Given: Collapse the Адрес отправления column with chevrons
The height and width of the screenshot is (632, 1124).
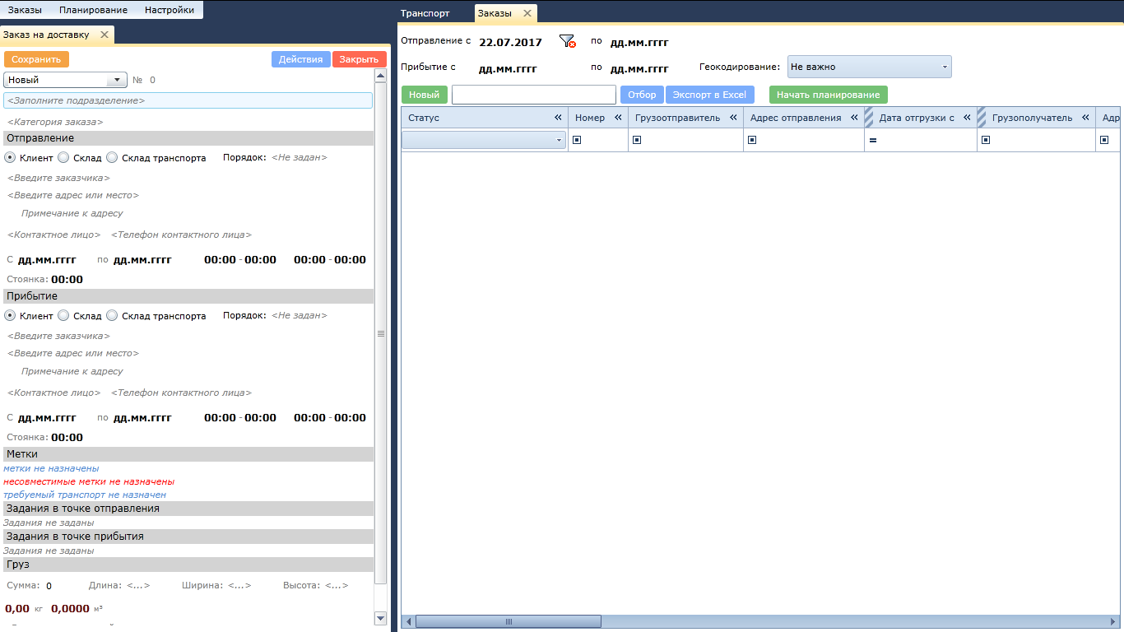Looking at the screenshot, I should tap(854, 118).
